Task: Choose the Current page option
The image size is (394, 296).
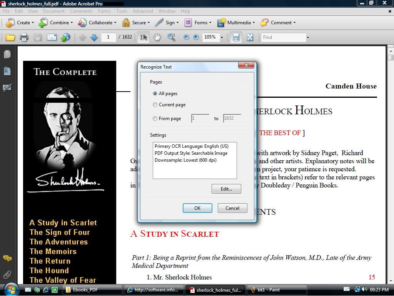Action: [155, 104]
